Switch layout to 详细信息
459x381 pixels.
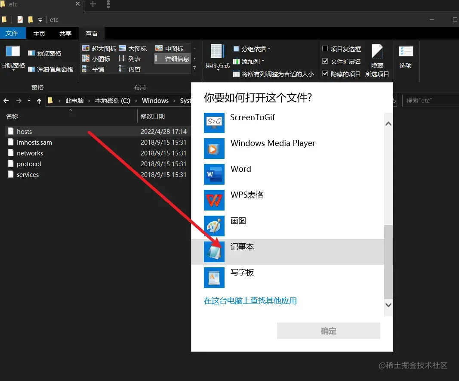click(172, 59)
